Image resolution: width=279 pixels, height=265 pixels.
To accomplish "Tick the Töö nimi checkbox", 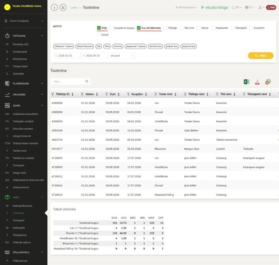I will click(181, 28).
